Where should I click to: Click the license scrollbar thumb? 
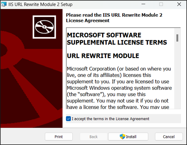coord(177,38)
